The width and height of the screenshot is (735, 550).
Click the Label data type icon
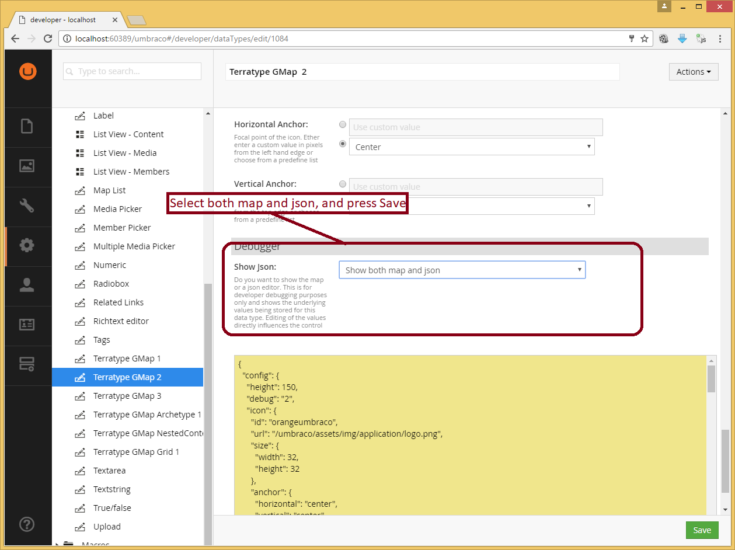click(81, 116)
